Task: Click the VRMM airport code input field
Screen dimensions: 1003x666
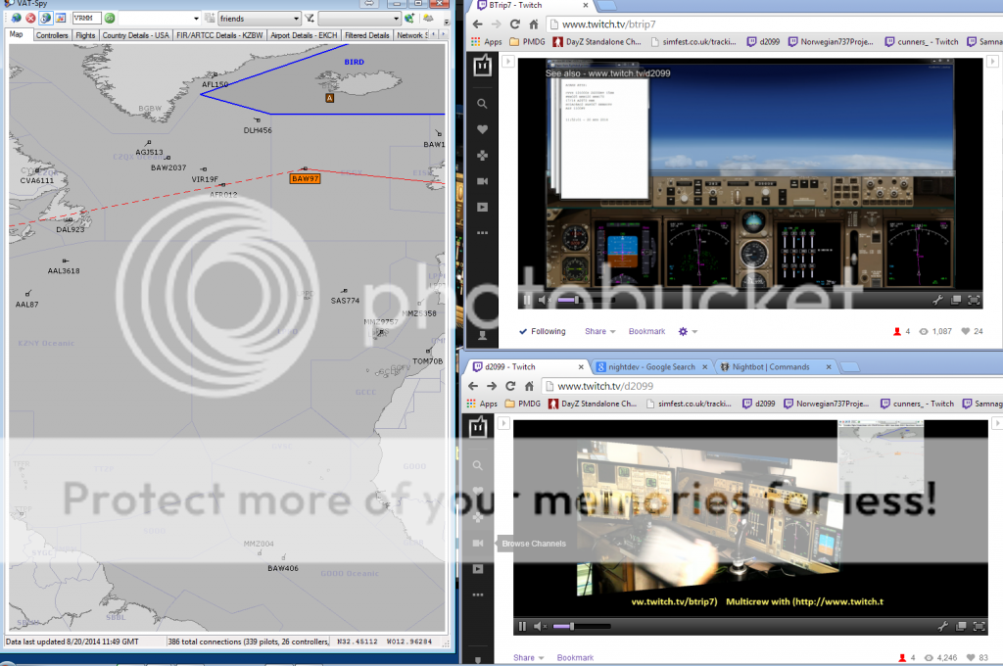Action: point(86,18)
